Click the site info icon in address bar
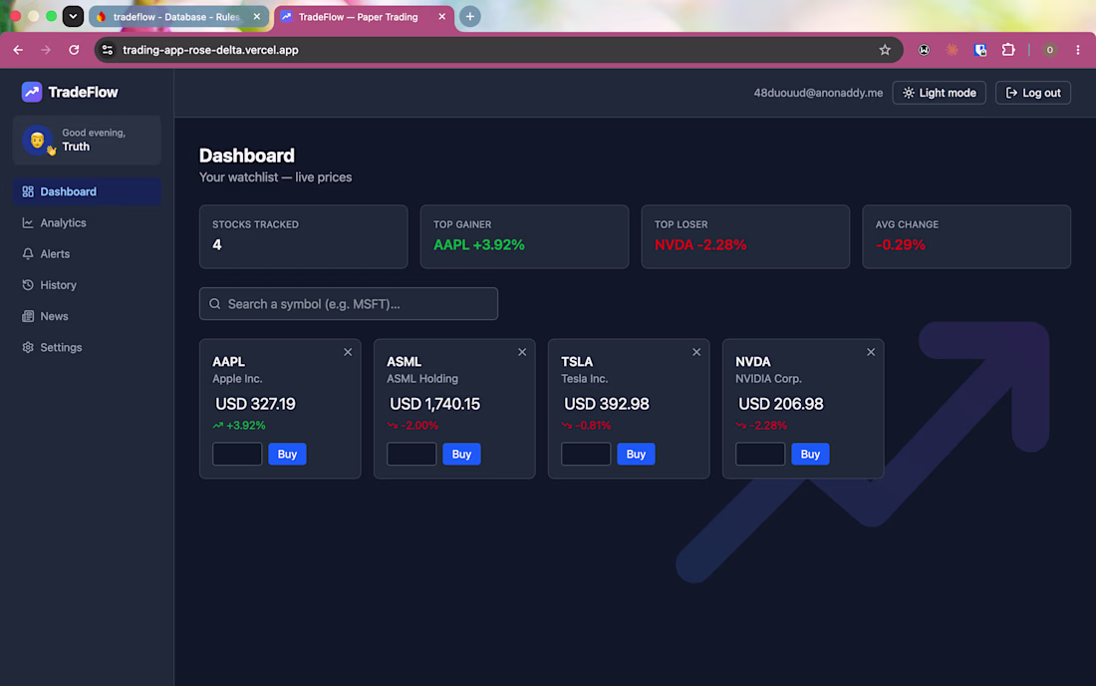1096x686 pixels. (108, 50)
